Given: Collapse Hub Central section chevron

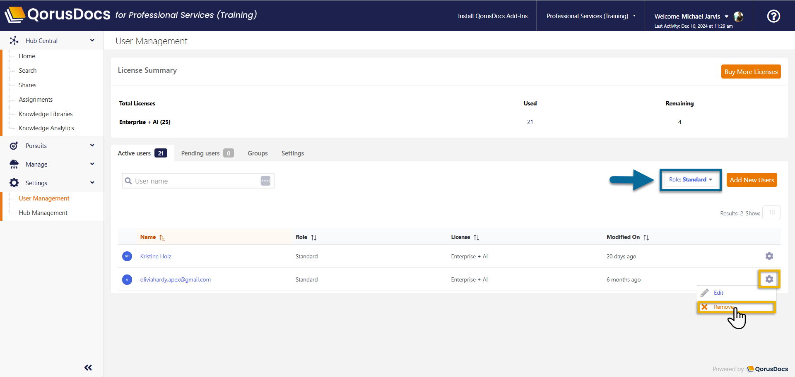Looking at the screenshot, I should click(x=92, y=40).
